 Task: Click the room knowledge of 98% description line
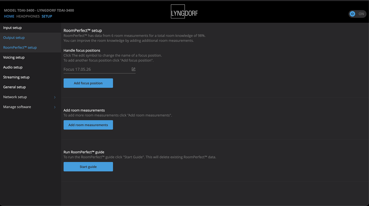click(x=134, y=36)
